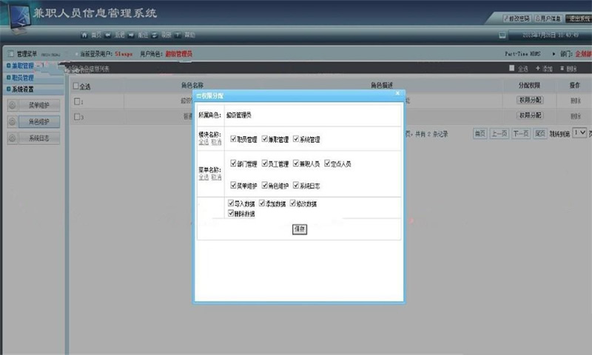Uncheck the 职员管理 module checkbox
592x355 pixels.
(x=233, y=139)
